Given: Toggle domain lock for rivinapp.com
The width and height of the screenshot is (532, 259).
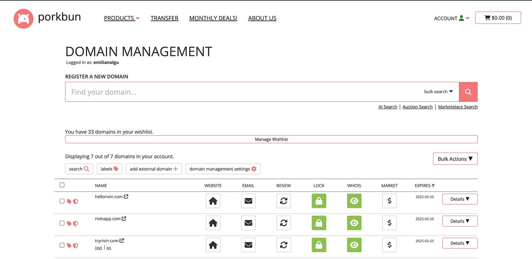Looking at the screenshot, I should click(319, 223).
